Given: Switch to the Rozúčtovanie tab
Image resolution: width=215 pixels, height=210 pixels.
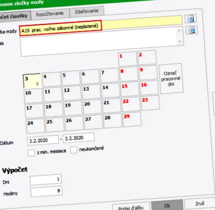Looking at the screenshot, I should [50, 14].
